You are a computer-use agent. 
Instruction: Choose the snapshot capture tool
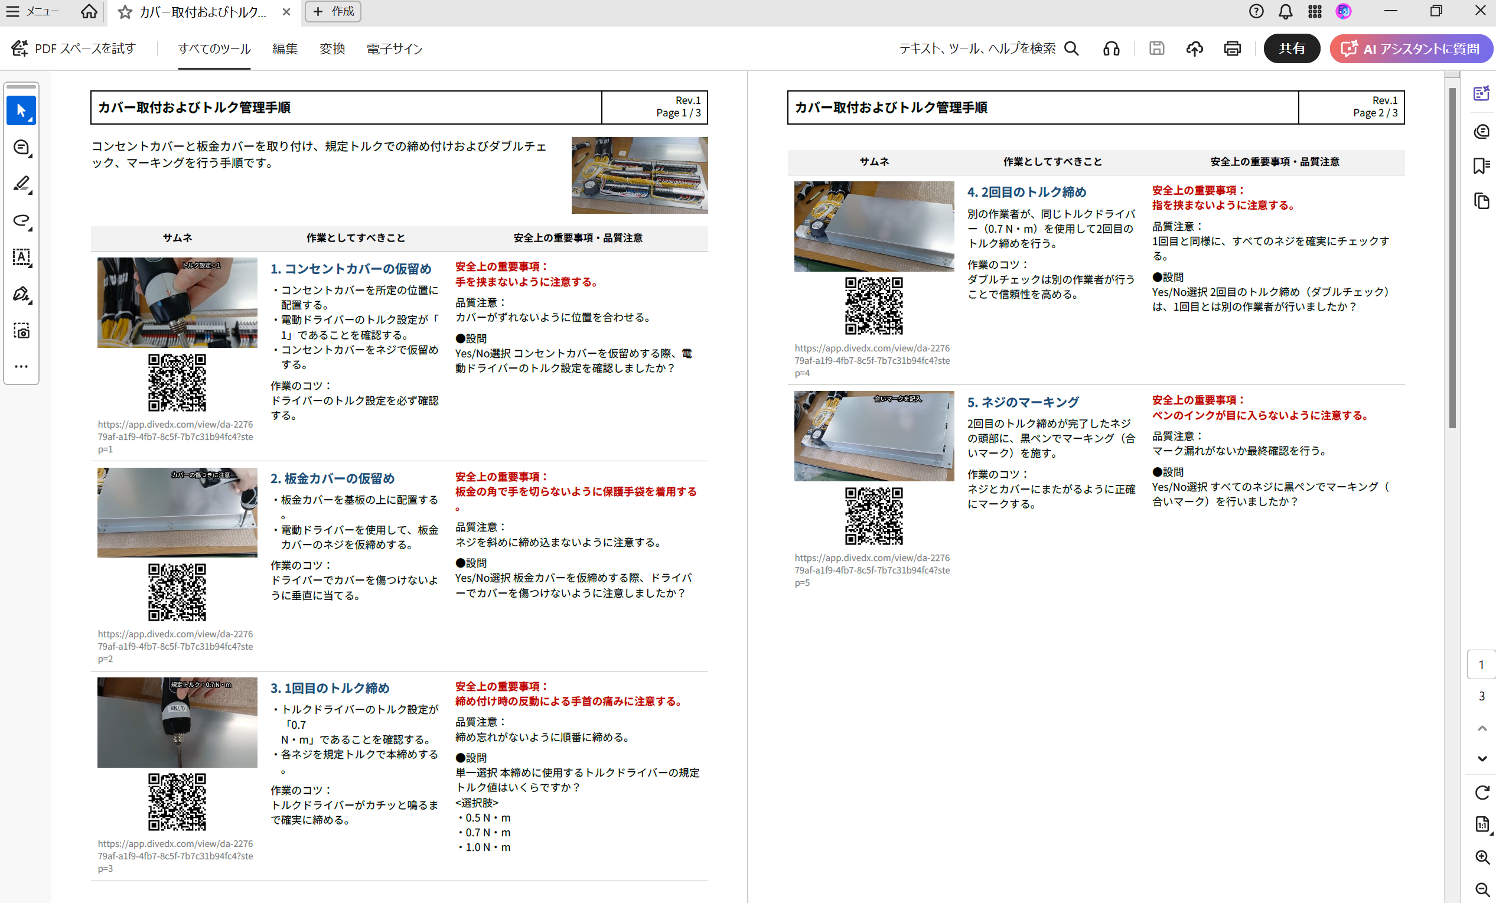21,330
